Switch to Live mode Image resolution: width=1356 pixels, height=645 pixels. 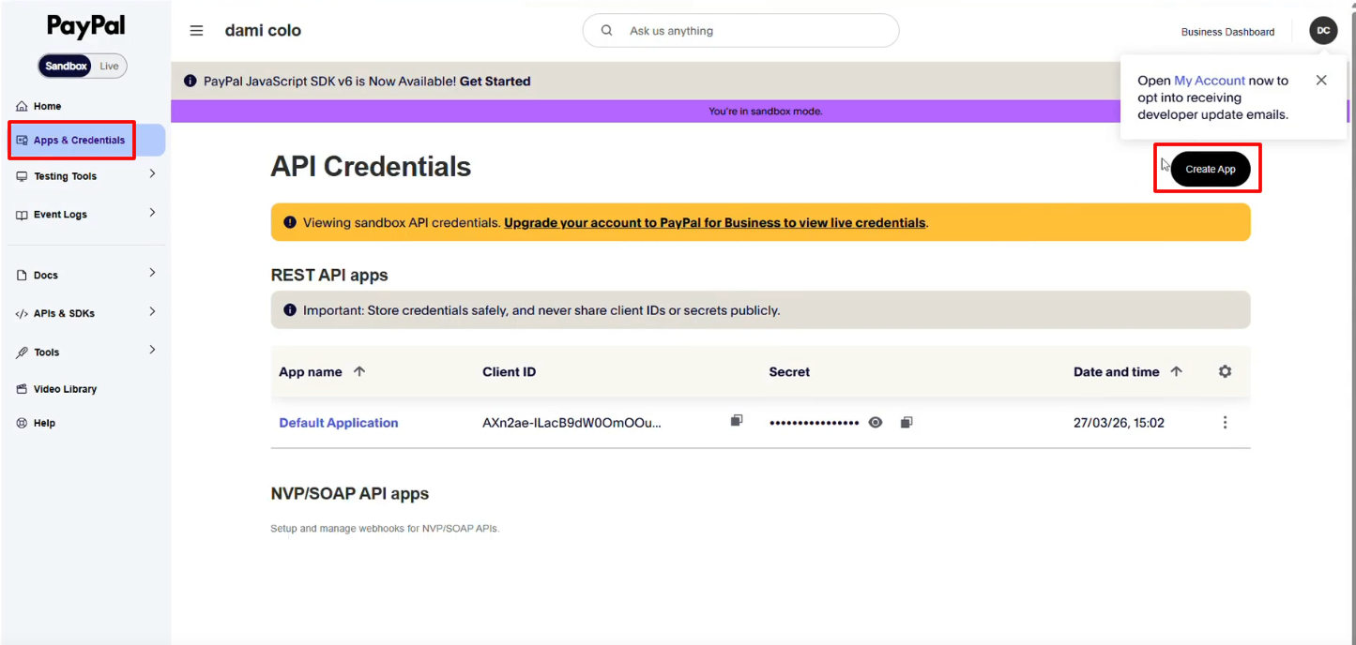[109, 66]
